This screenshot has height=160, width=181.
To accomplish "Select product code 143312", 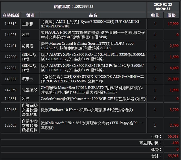I will [11, 24].
